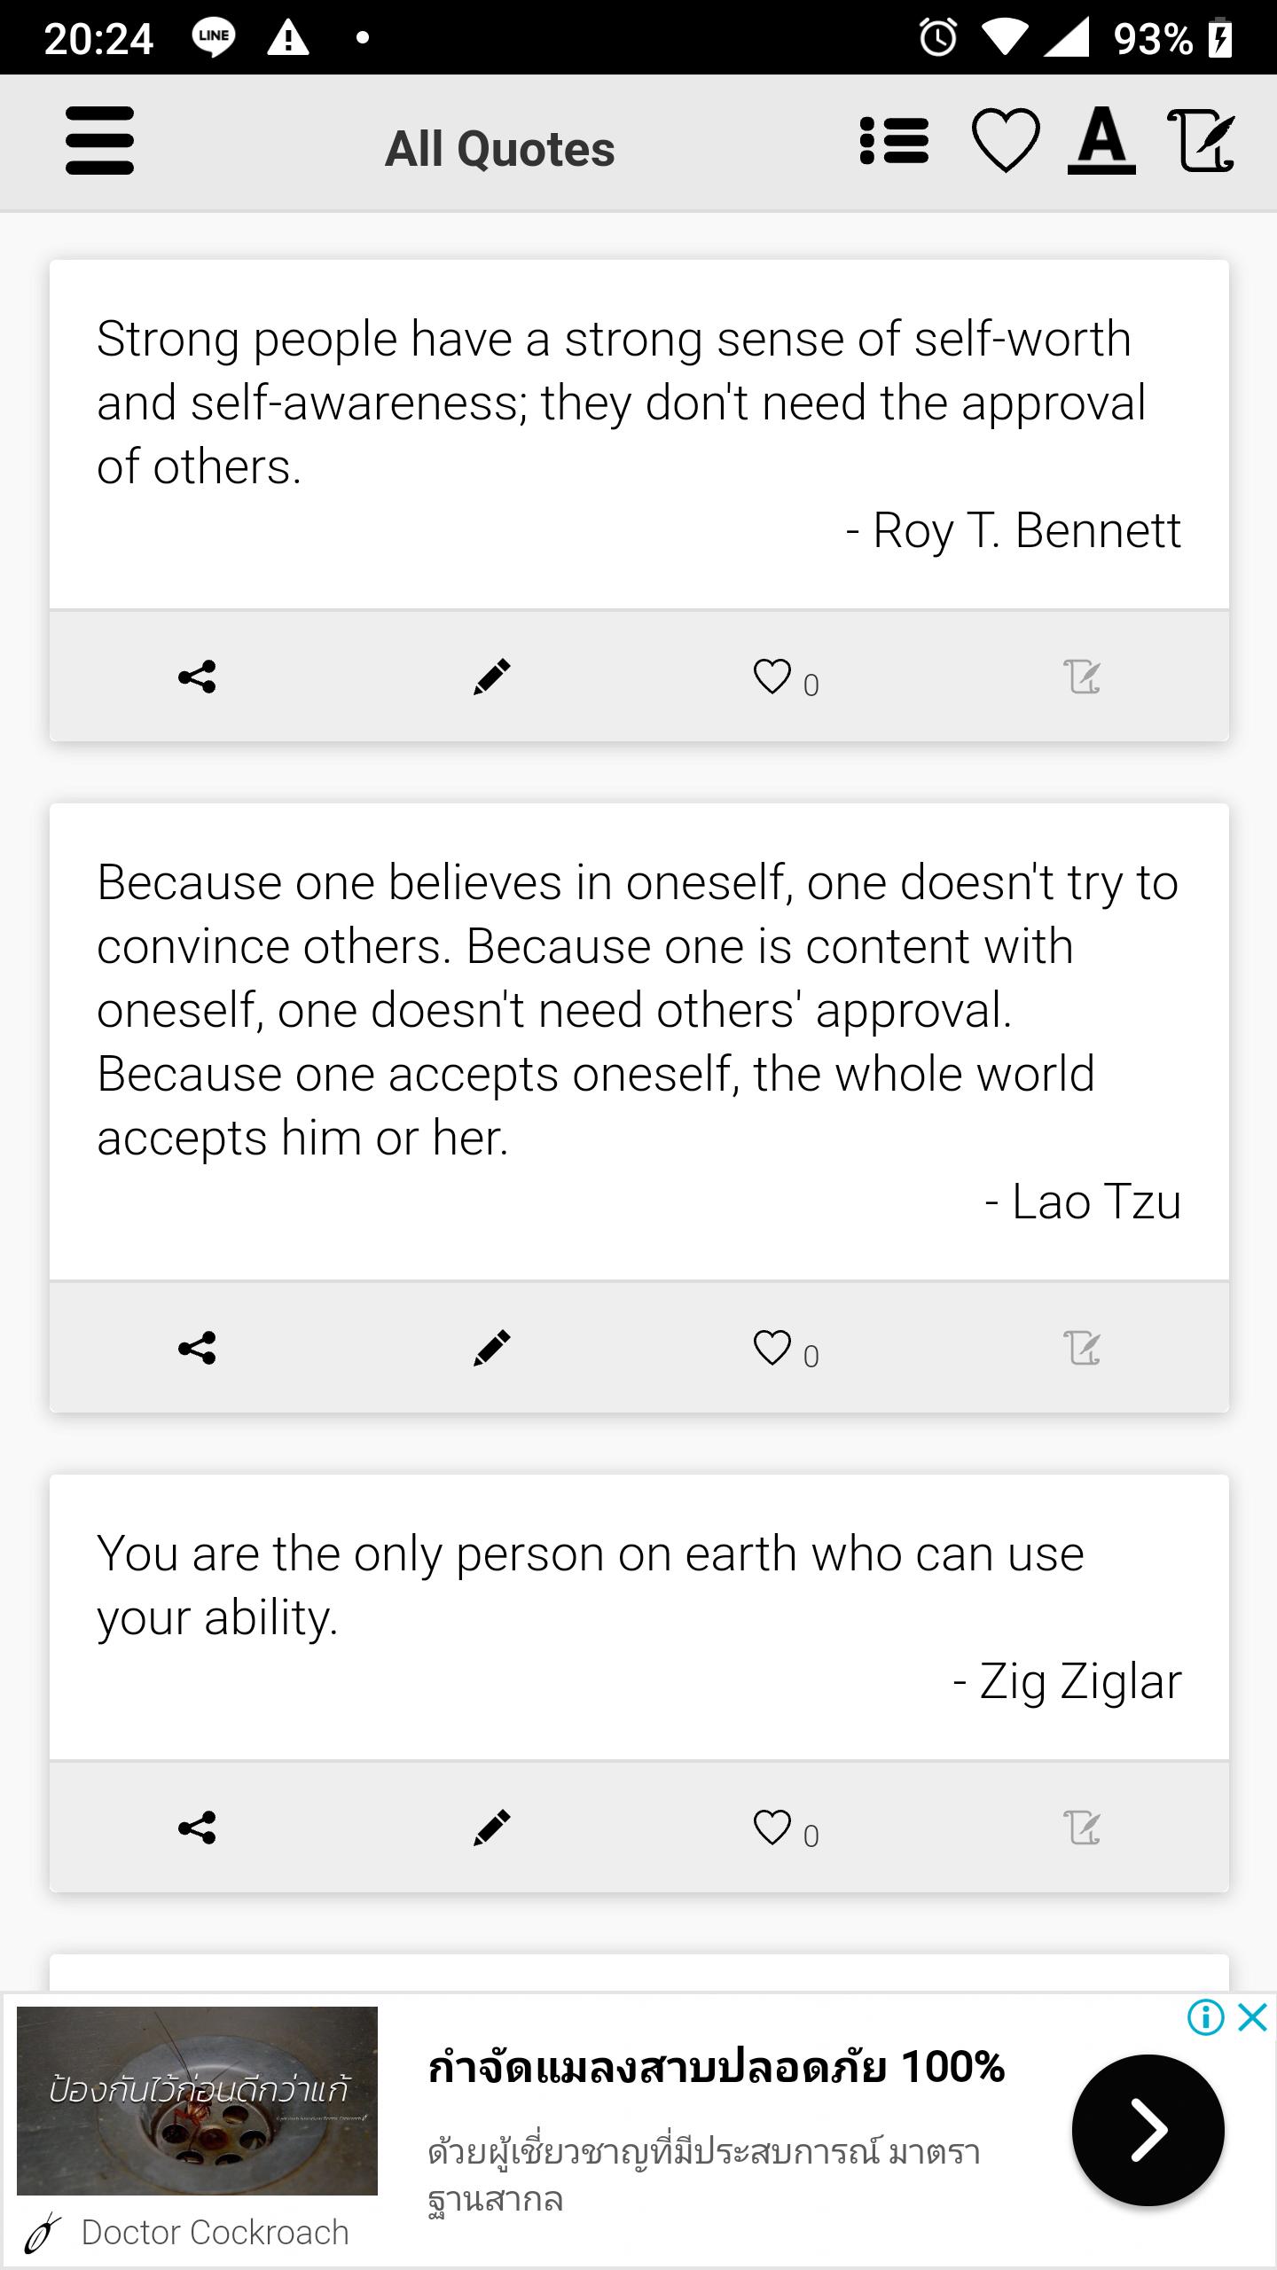Open the ad's black arrow button
The image size is (1277, 2270).
[x=1148, y=2130]
